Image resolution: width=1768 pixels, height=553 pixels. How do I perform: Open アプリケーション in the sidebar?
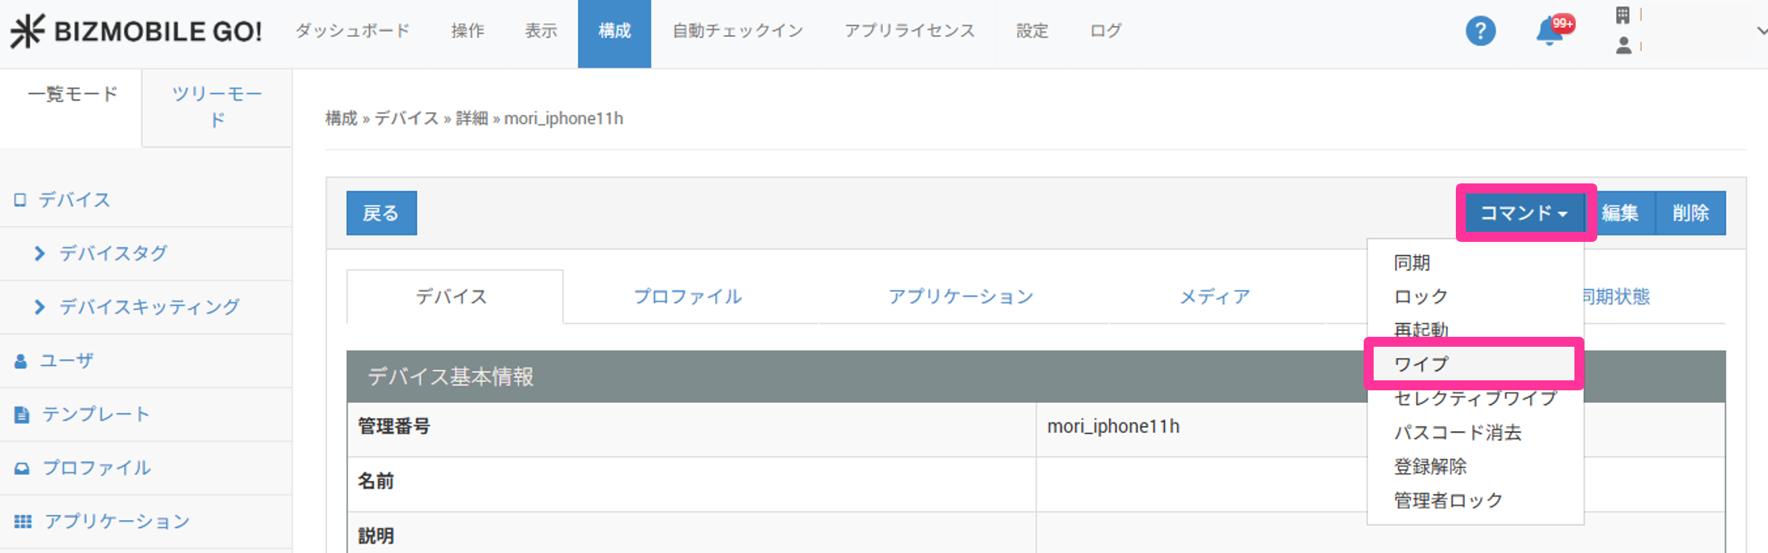pyautogui.click(x=117, y=522)
